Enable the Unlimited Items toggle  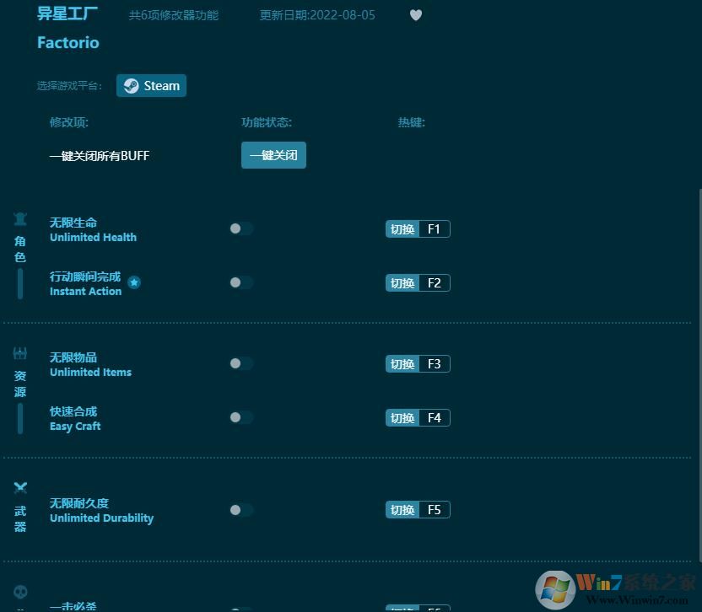point(241,363)
